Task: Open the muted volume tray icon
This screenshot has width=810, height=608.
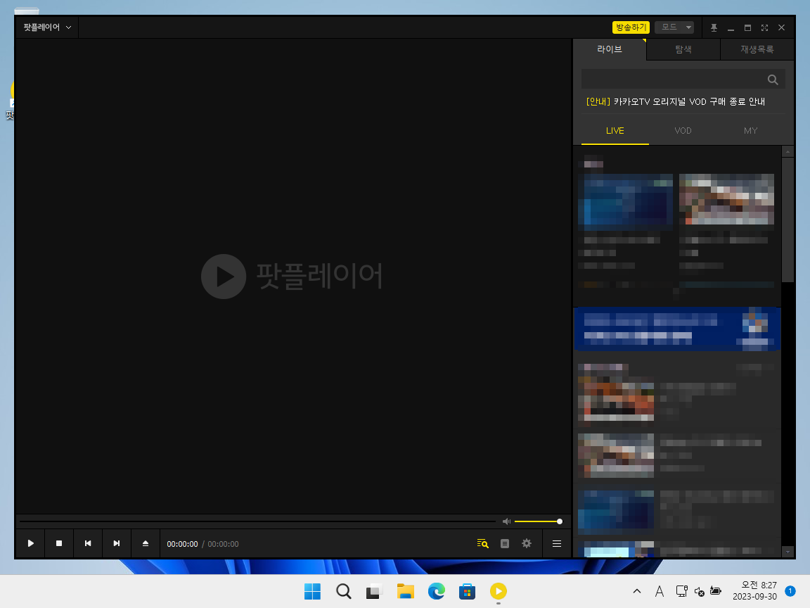Action: click(x=699, y=591)
